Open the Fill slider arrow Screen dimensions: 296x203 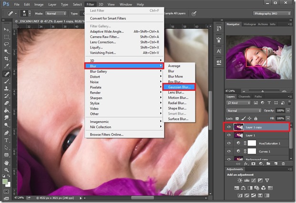coord(288,119)
